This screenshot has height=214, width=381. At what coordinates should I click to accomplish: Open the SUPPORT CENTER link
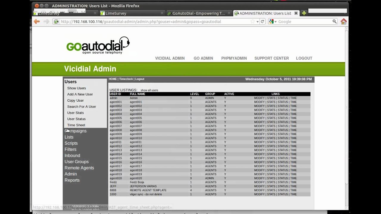pos(271,58)
